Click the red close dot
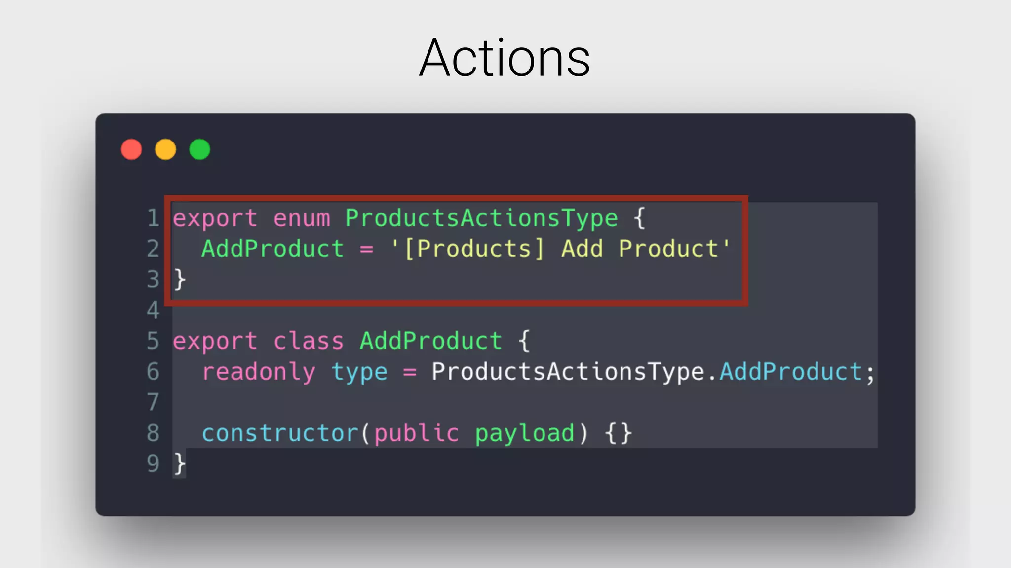 pos(131,149)
